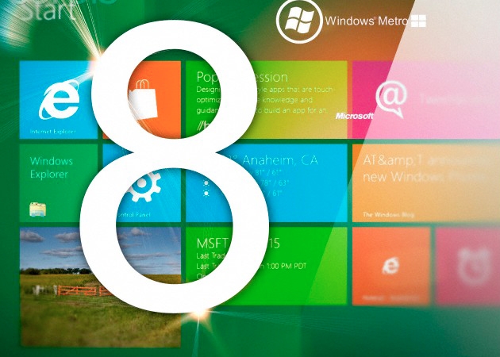Image resolution: width=500 pixels, height=357 pixels.
Task: Click the folder icon in Windows Explorer tile
Action: point(37,209)
